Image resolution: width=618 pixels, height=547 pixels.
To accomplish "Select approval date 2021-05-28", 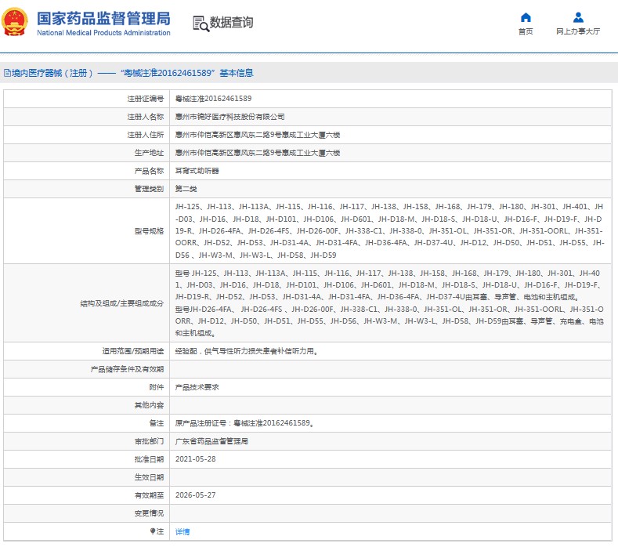I will pos(196,459).
